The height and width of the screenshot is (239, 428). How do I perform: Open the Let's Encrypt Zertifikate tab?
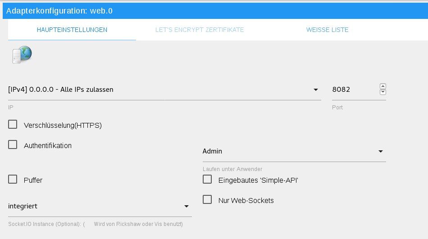[200, 30]
